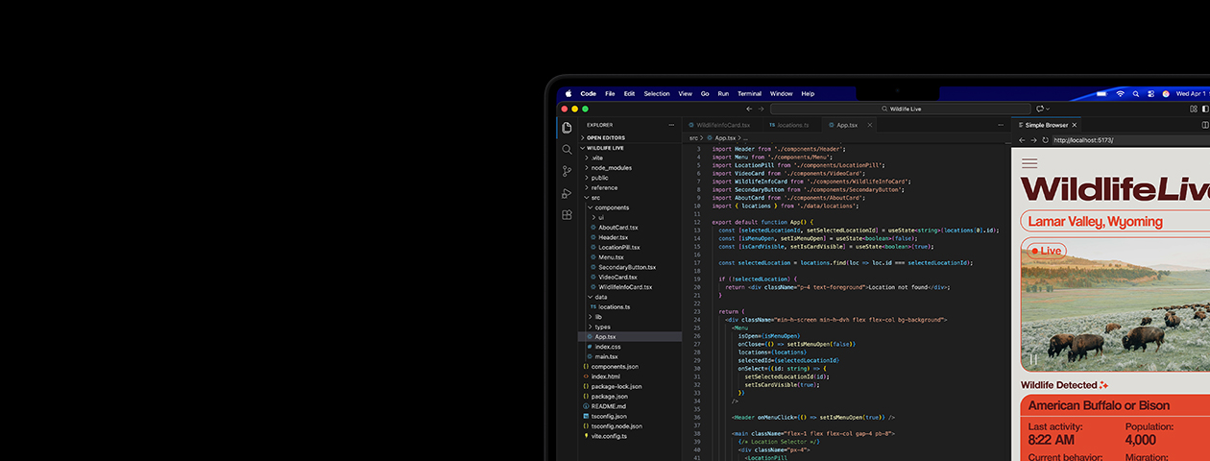Screen dimensions: 1210x461
Task: Open the File menu
Action: coord(610,94)
